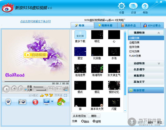Click the thumbs-down icon
166x130 pixels.
click(x=46, y=95)
